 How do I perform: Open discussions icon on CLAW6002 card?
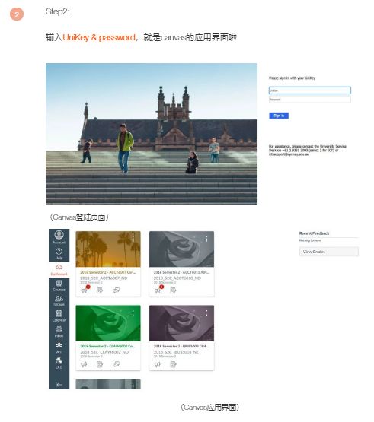pyautogui.click(x=117, y=364)
